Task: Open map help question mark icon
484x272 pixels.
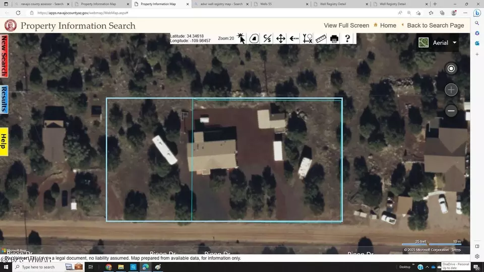Action: pyautogui.click(x=347, y=38)
